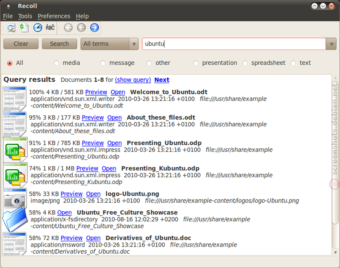This screenshot has width=340, height=268.
Task: Go to first results page arrow
Action: 68,28
